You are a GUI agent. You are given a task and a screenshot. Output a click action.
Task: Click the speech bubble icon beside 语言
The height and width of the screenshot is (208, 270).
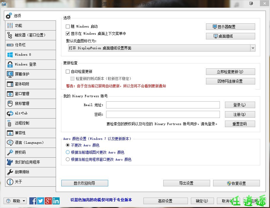tap(10, 143)
